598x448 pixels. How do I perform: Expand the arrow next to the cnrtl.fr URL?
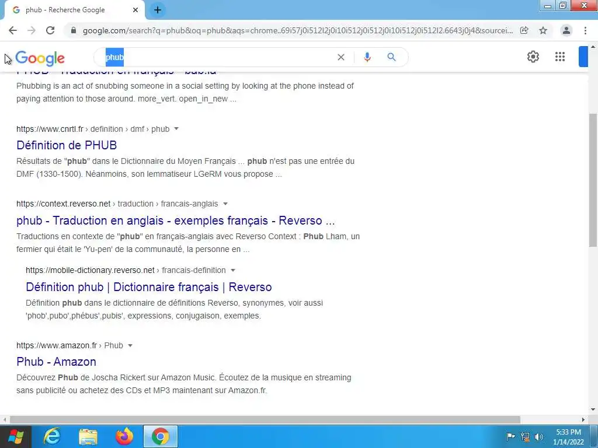tap(176, 129)
